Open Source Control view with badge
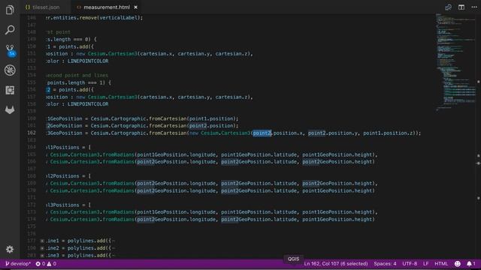 11,50
